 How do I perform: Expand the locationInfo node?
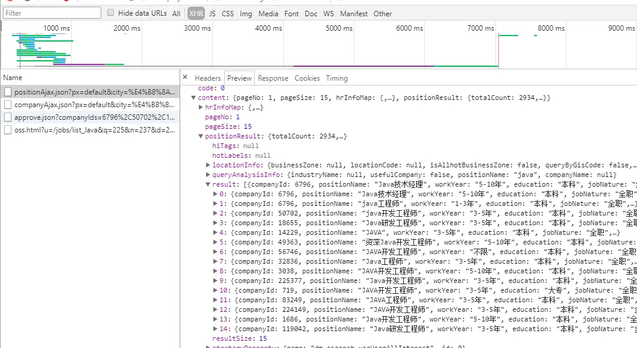[208, 165]
